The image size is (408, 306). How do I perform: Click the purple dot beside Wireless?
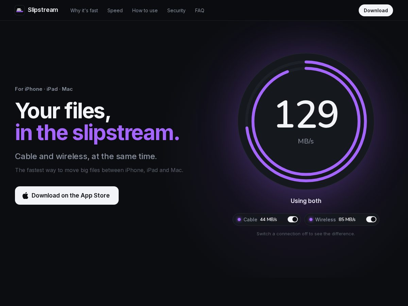[x=311, y=220]
